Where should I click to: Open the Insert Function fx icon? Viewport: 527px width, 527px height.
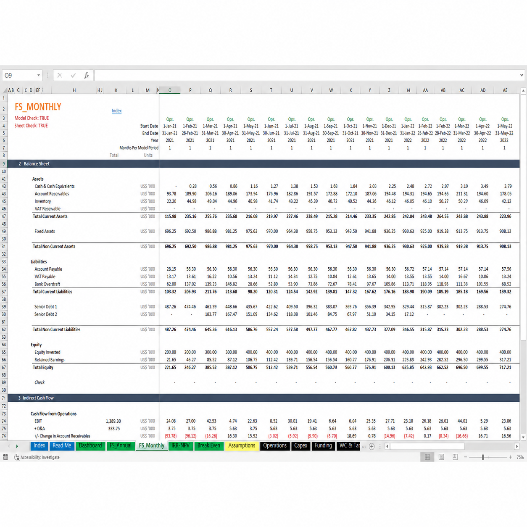click(x=87, y=76)
